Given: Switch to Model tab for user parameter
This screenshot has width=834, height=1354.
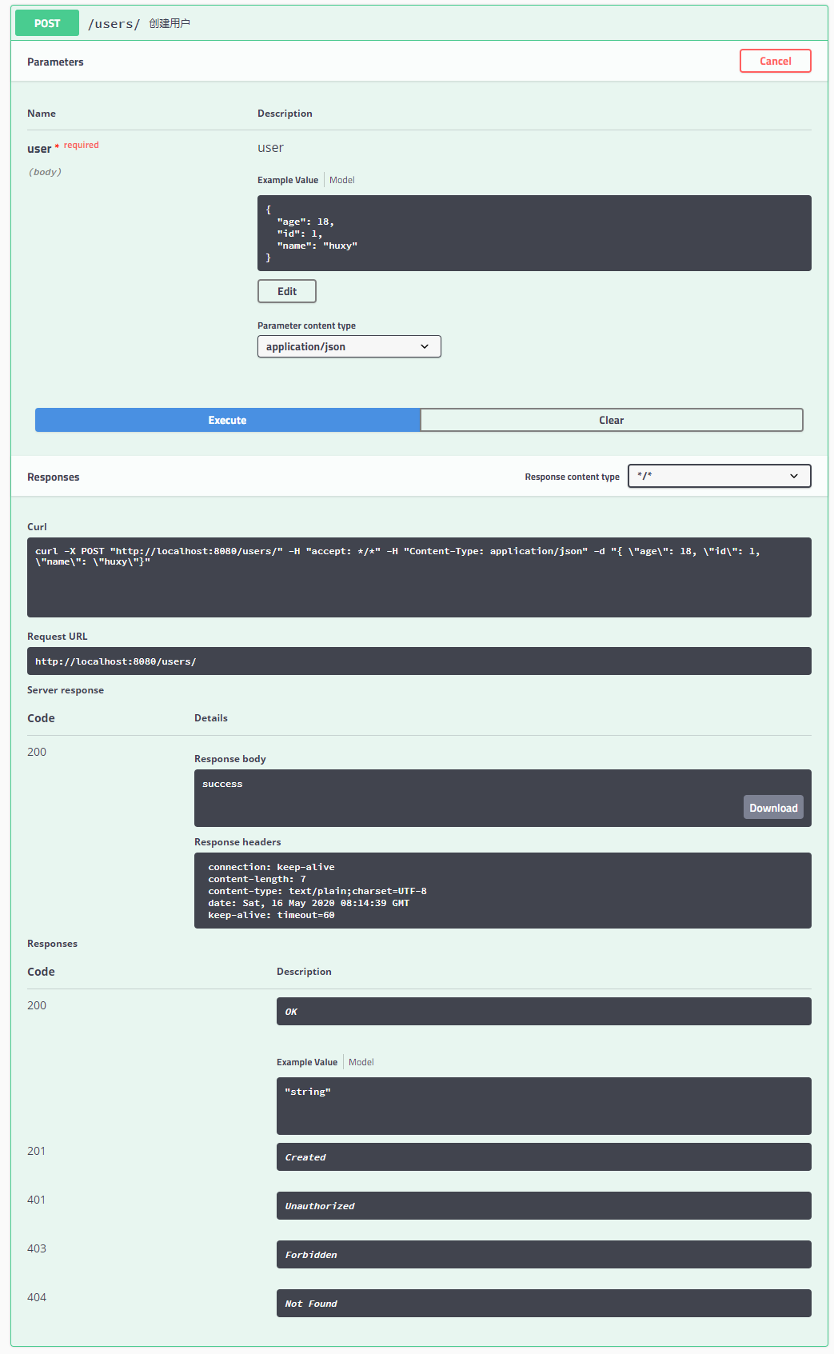Looking at the screenshot, I should [x=341, y=180].
